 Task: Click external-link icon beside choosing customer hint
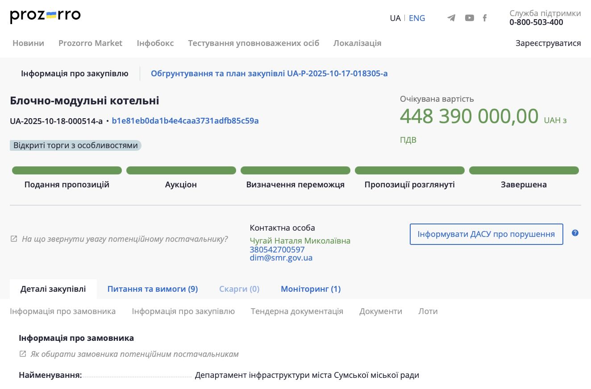tap(23, 354)
